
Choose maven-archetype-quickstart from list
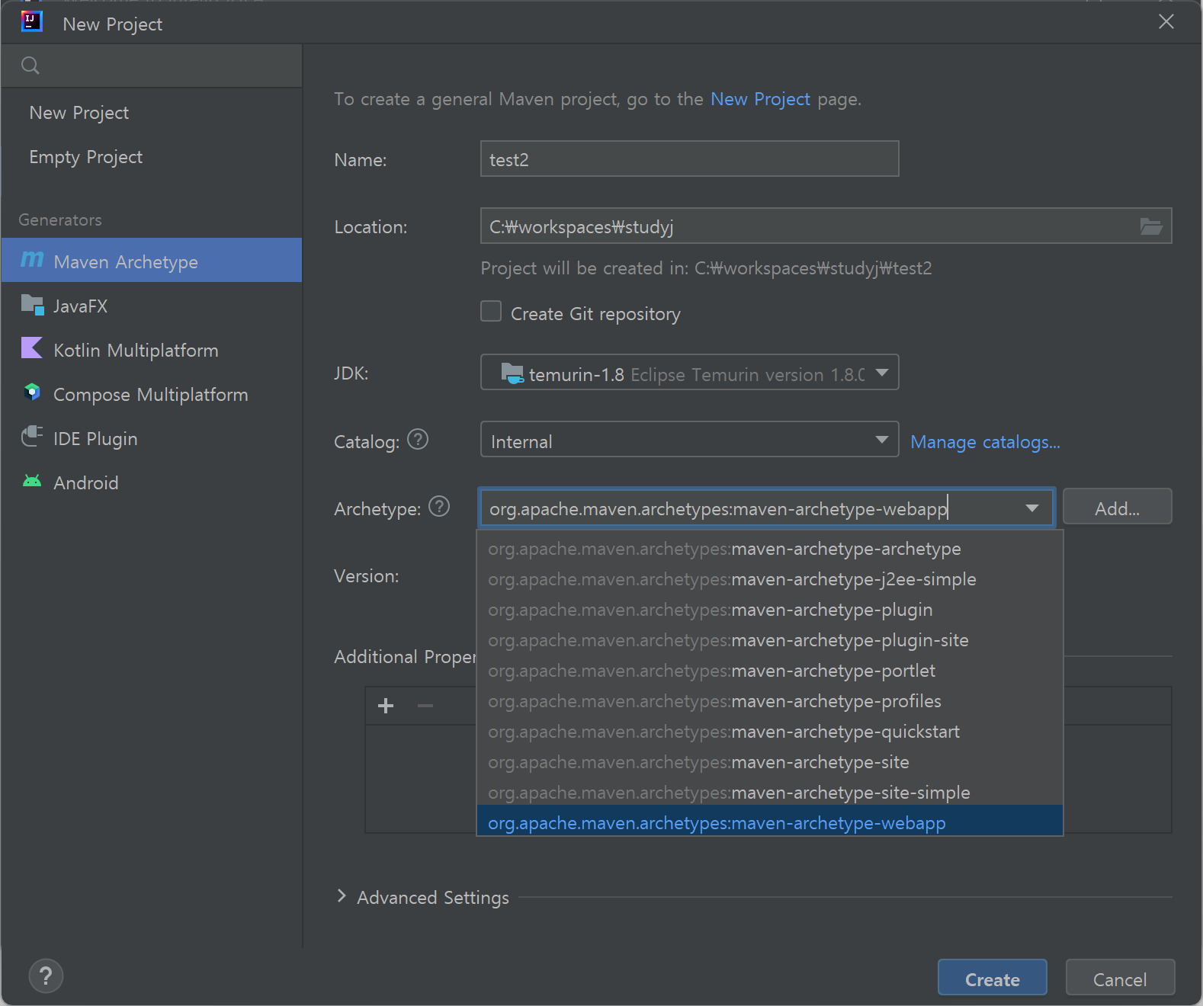[x=770, y=732]
